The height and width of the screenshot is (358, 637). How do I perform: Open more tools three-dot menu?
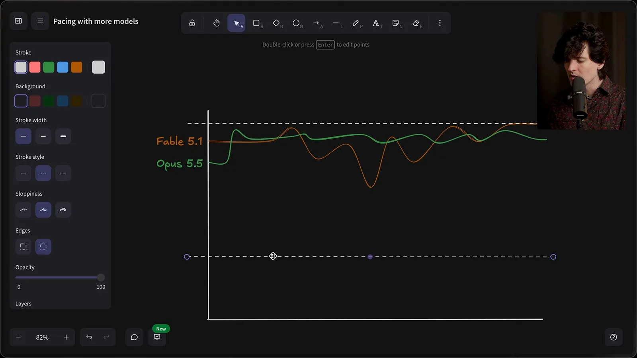pos(440,23)
